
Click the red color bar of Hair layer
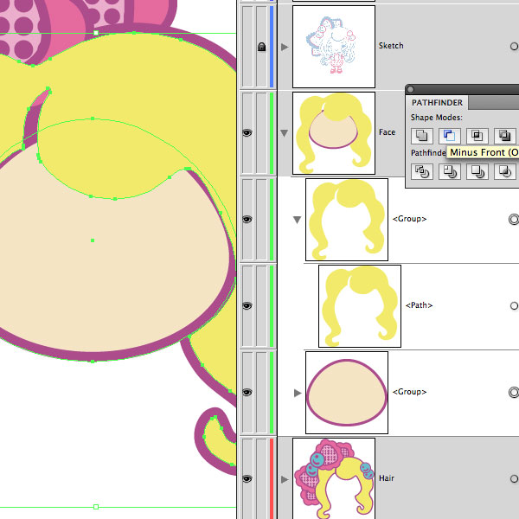(272, 479)
